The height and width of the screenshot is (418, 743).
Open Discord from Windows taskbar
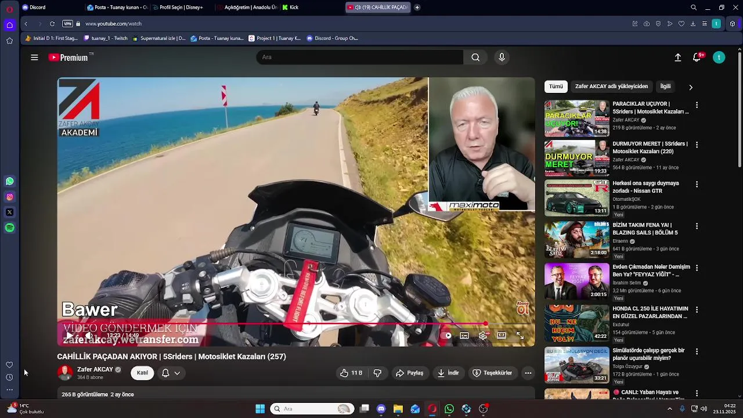[381, 409]
